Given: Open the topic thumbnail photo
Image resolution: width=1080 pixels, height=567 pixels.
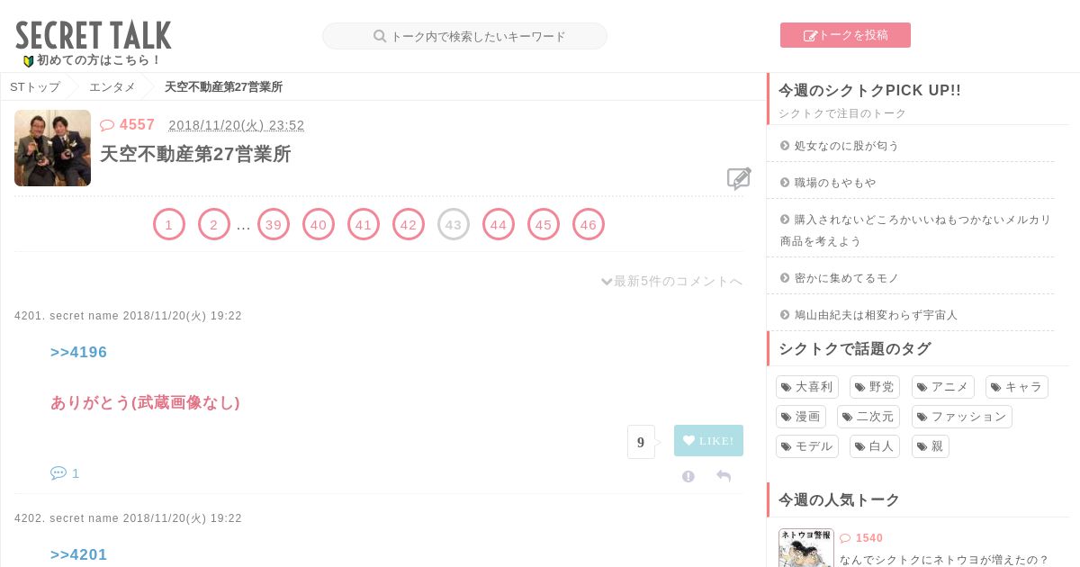Looking at the screenshot, I should [52, 148].
